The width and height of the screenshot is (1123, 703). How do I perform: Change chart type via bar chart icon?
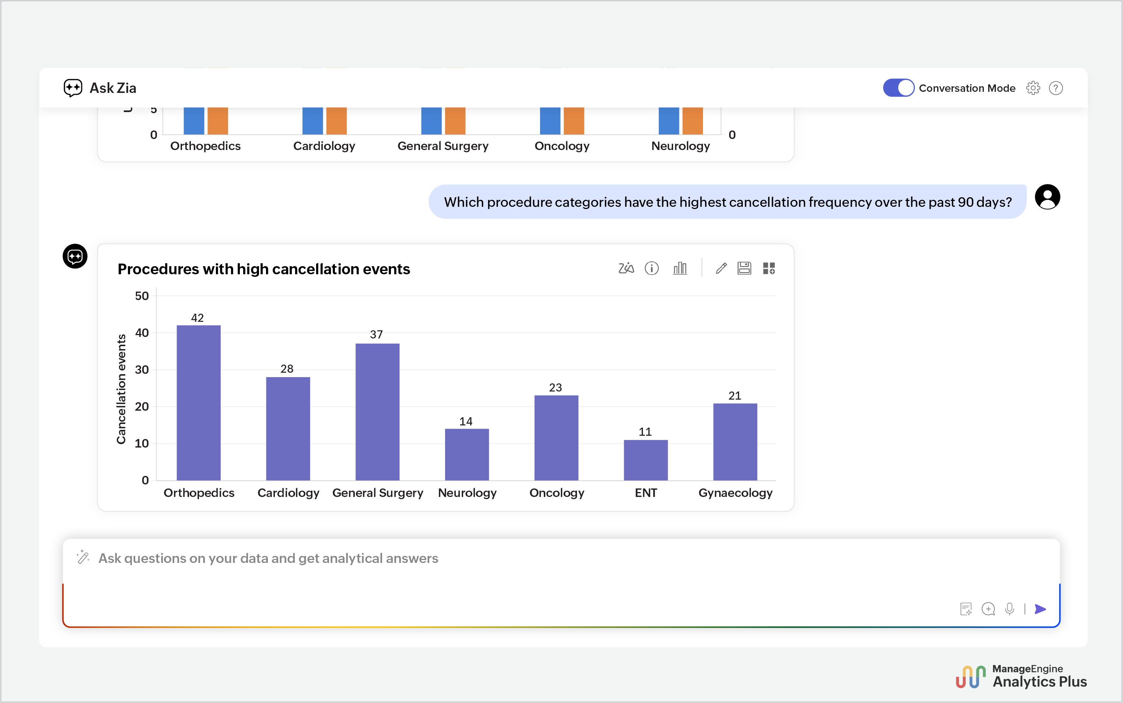(x=680, y=268)
